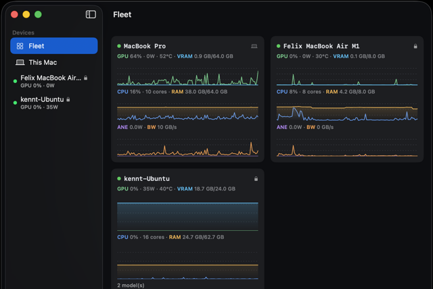This screenshot has height=289, width=433.
Task: Click MacBook Pro GPU usage graph
Action: coord(188,76)
